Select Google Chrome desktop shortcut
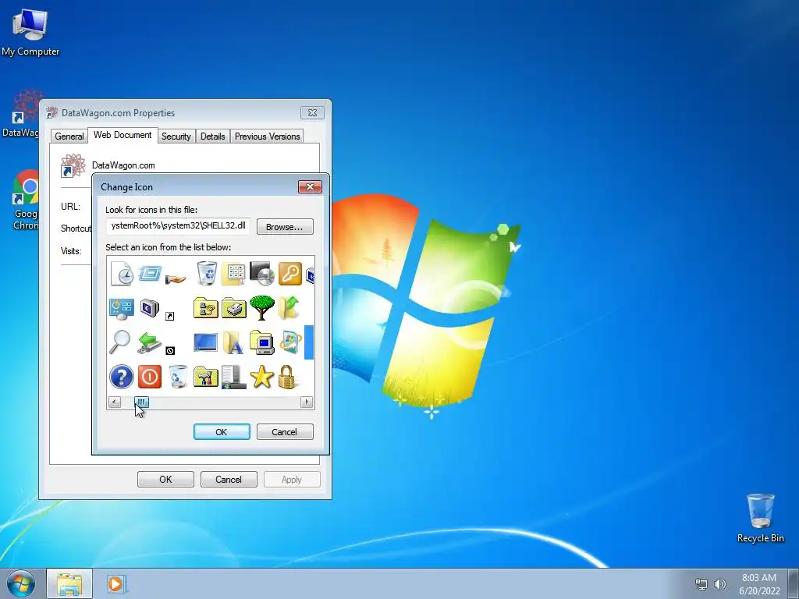This screenshot has width=799, height=599. (x=24, y=200)
